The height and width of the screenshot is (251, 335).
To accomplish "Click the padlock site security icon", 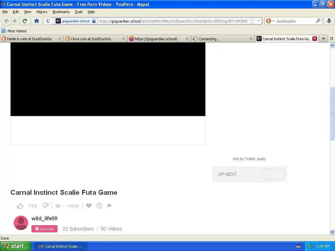I will pyautogui.click(x=94, y=21).
